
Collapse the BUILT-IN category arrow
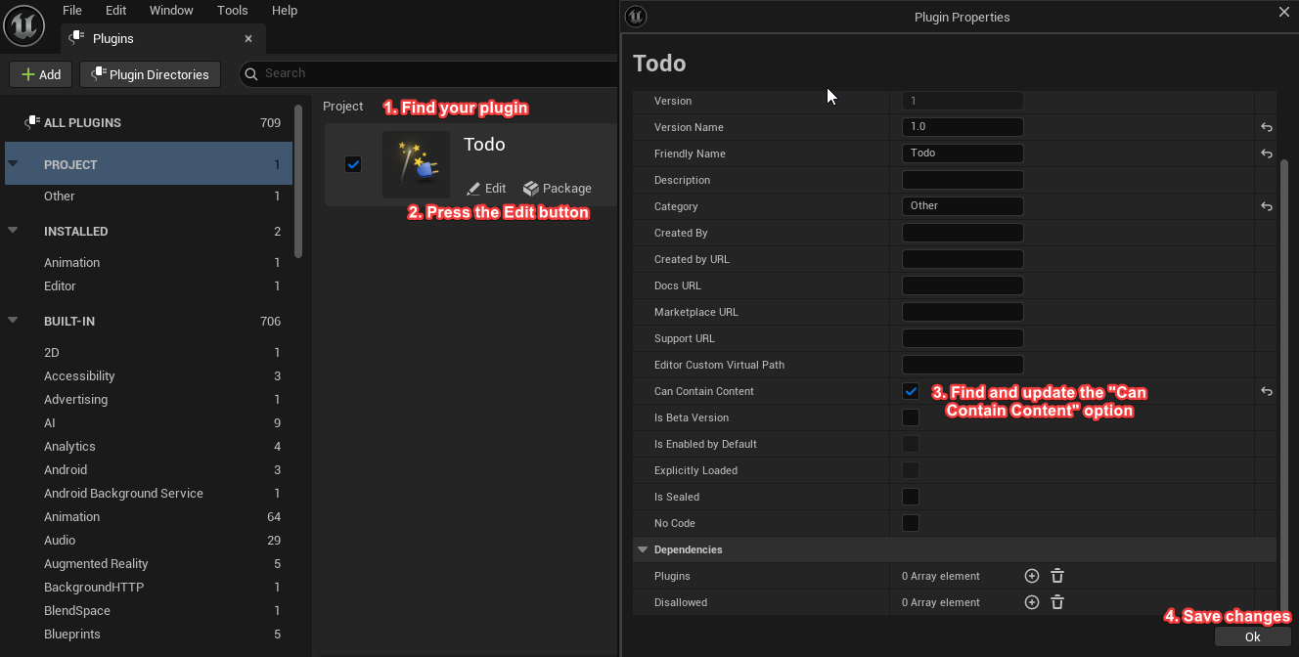(x=13, y=321)
